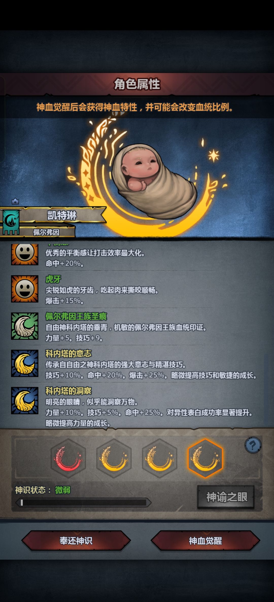Tap the 佩尔弗因王族圣痕 trait icon
The height and width of the screenshot is (602, 274).
point(25,326)
